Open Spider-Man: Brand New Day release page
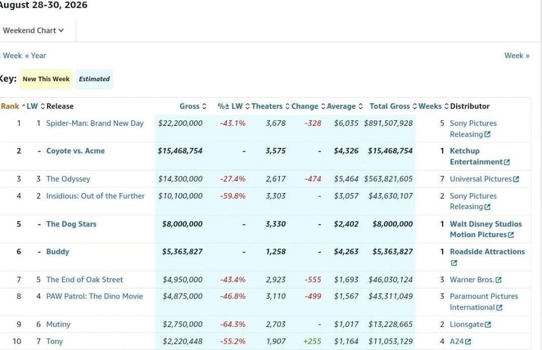This screenshot has width=542, height=350. [x=95, y=123]
